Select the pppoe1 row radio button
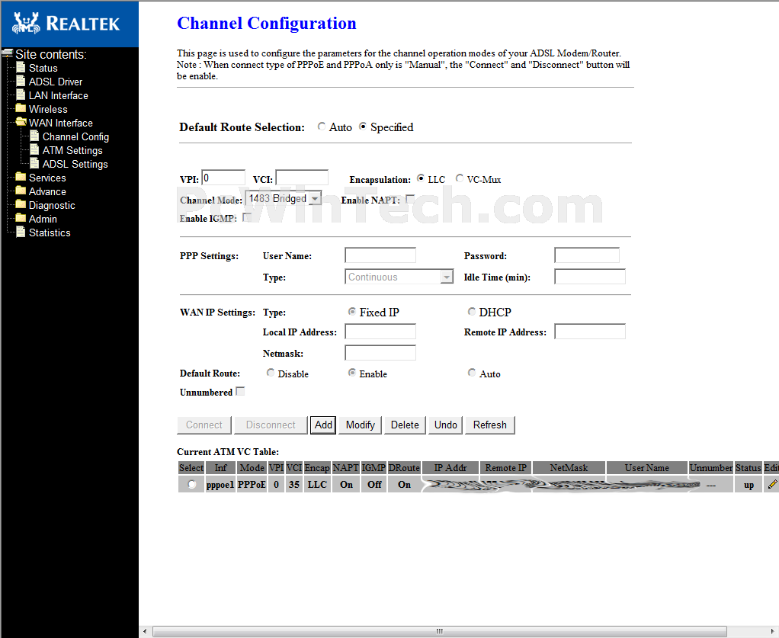 click(192, 484)
